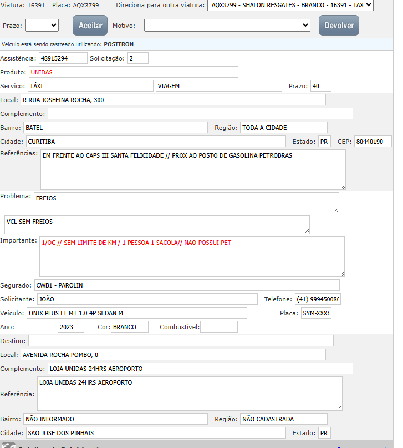Click the empty Combustível field
This screenshot has width=403, height=448.
point(219,326)
